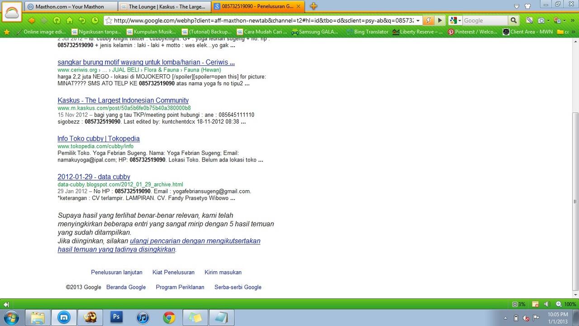The width and height of the screenshot is (579, 326).
Task: Switch to the Maxthon.com – Your Maxthon tab
Action: point(71,6)
